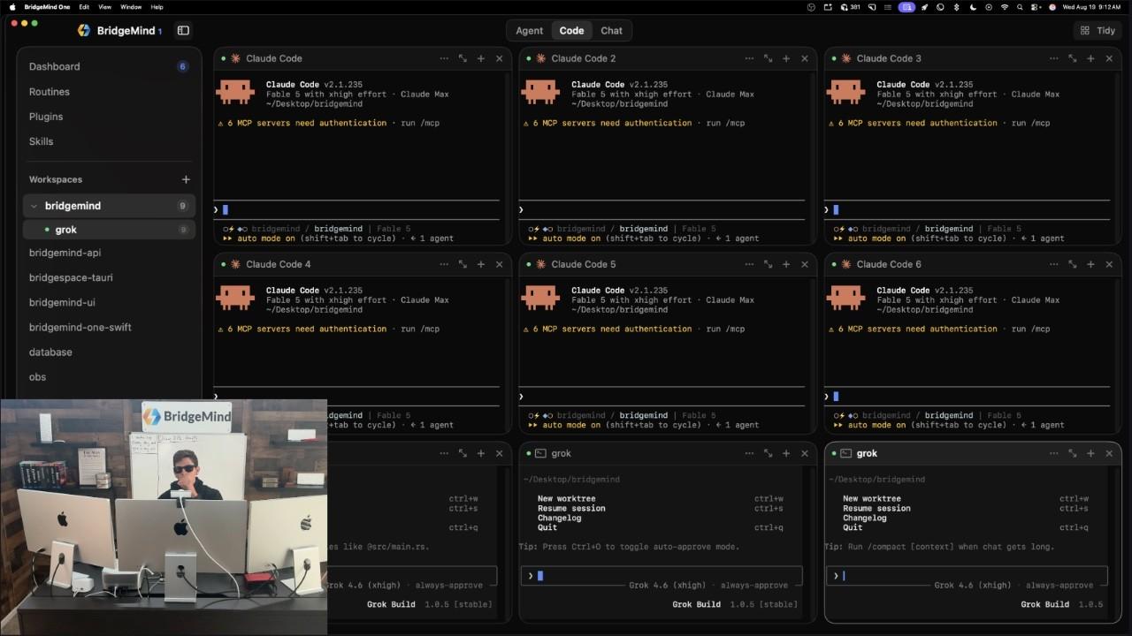
Task: Open Spotlight search from the menu bar
Action: point(1021,7)
